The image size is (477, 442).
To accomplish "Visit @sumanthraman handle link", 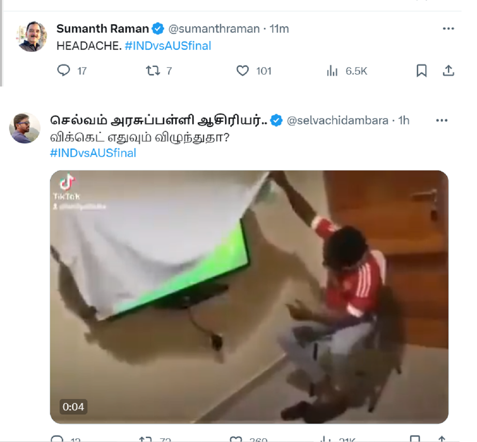I will coord(214,29).
